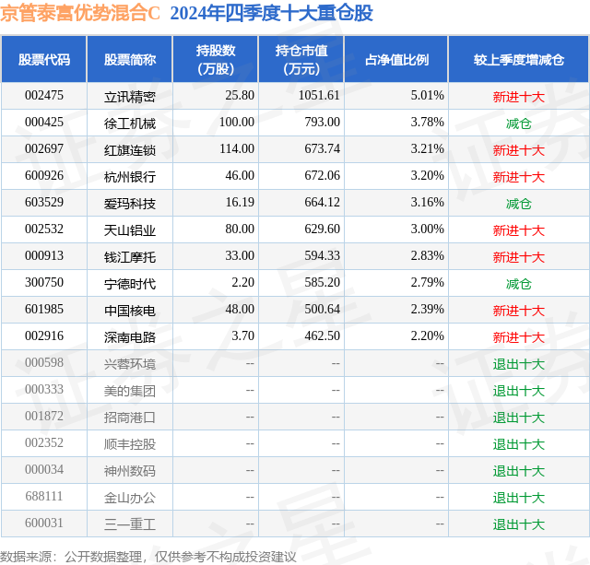Click stock code 002475

pyautogui.click(x=44, y=95)
